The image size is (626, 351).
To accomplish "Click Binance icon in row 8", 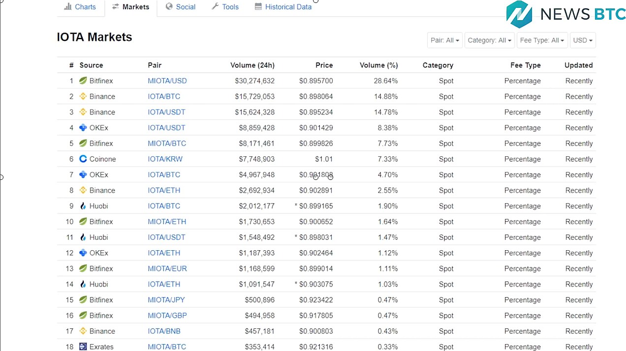I will coord(83,190).
